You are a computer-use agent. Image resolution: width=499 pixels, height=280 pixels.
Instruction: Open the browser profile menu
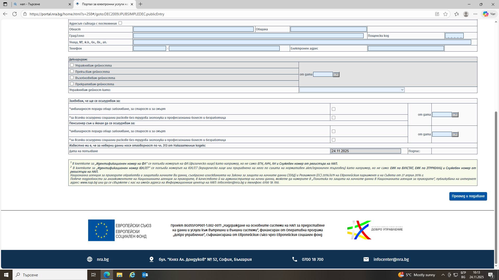tap(466, 14)
